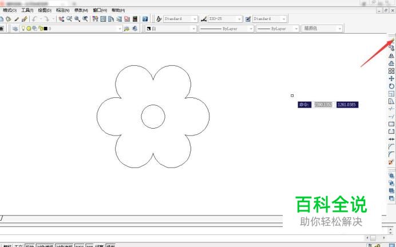Image resolution: width=396 pixels, height=247 pixels.
Task: Click the Bring Above Objects icon
Action: (x=391, y=191)
